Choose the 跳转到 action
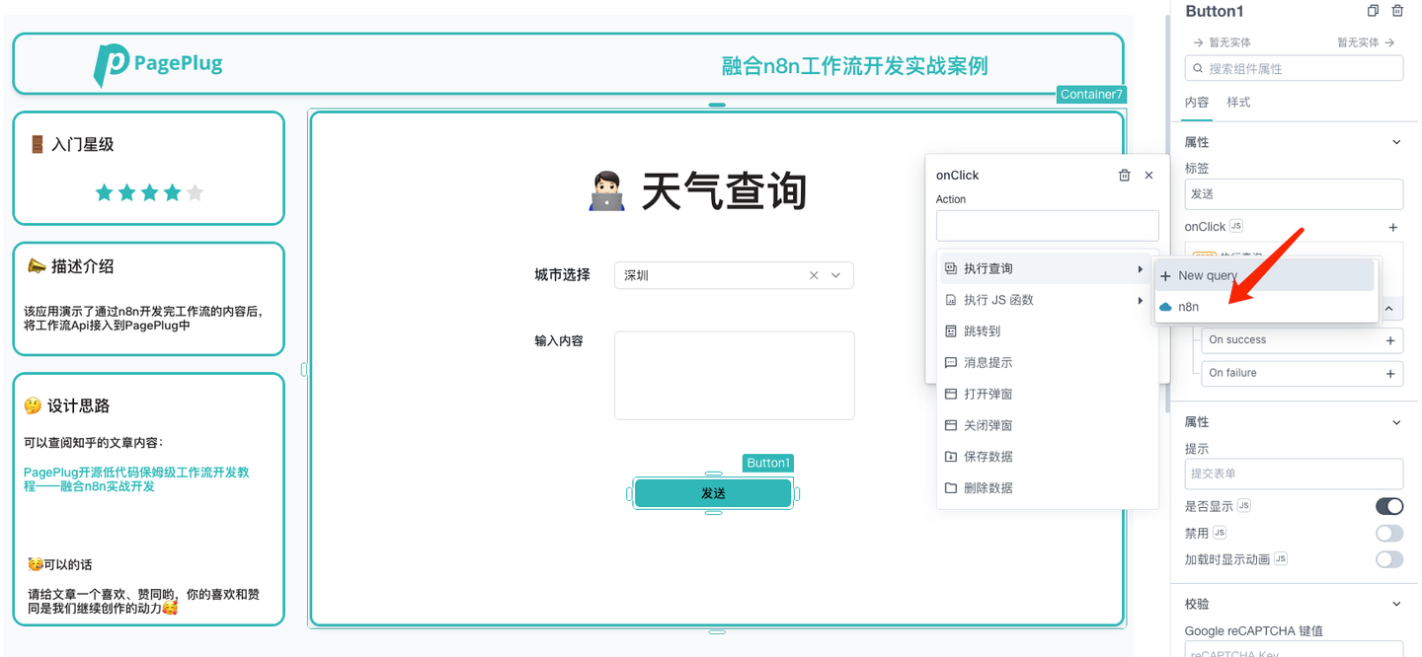Screen dimensions: 1422x657 1046,331
